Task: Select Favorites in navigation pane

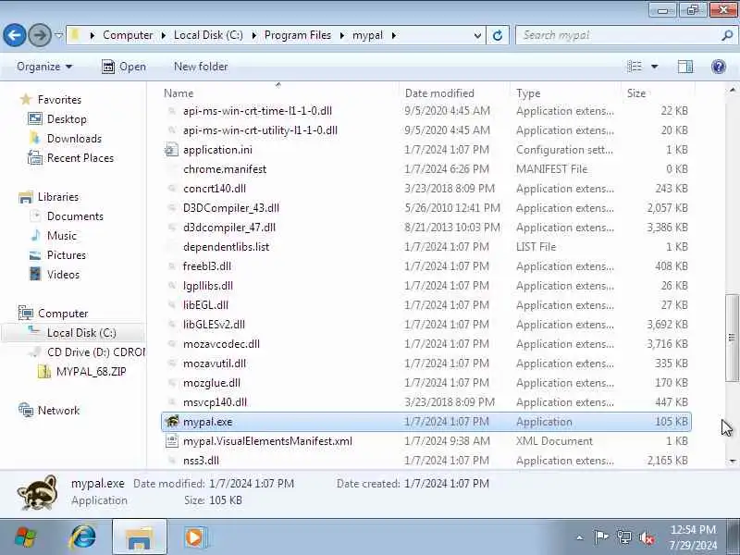Action: click(x=59, y=100)
